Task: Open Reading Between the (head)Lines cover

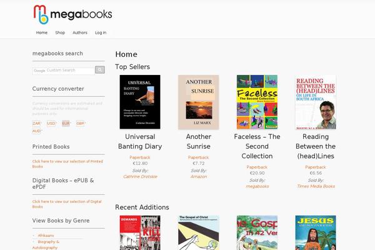Action: pyautogui.click(x=316, y=102)
